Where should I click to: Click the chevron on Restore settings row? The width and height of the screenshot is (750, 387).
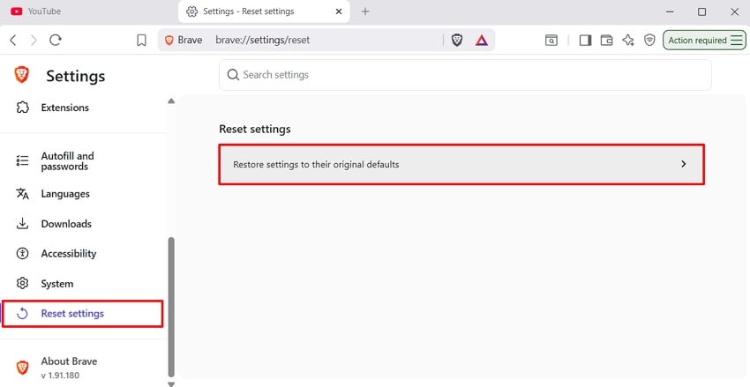tap(684, 164)
